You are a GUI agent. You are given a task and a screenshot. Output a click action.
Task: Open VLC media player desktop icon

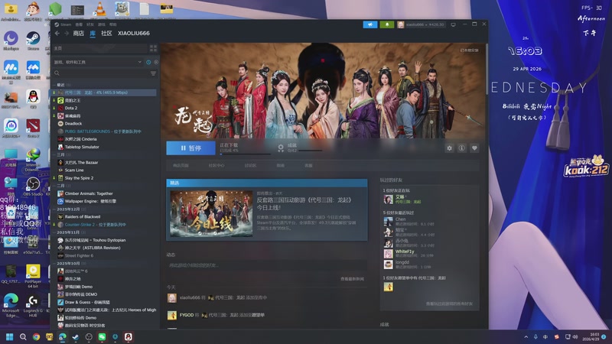(100, 10)
